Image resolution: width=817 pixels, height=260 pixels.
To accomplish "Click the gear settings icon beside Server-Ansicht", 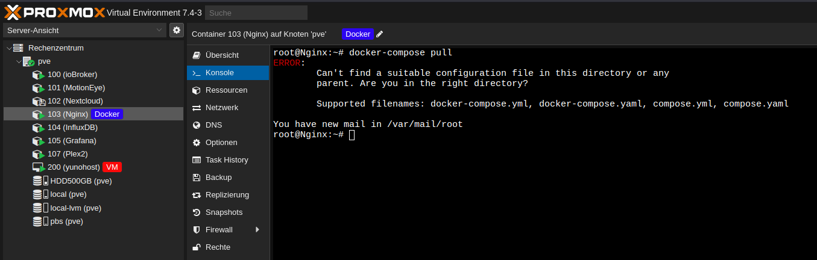I will (x=176, y=30).
